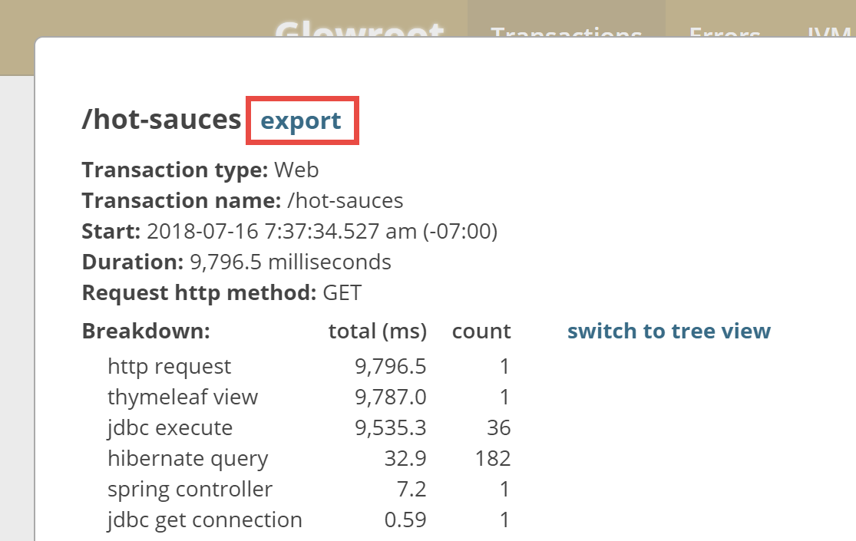Expand the hibernate query breakdown entry
Viewport: 856px width, 541px height.
[x=188, y=458]
